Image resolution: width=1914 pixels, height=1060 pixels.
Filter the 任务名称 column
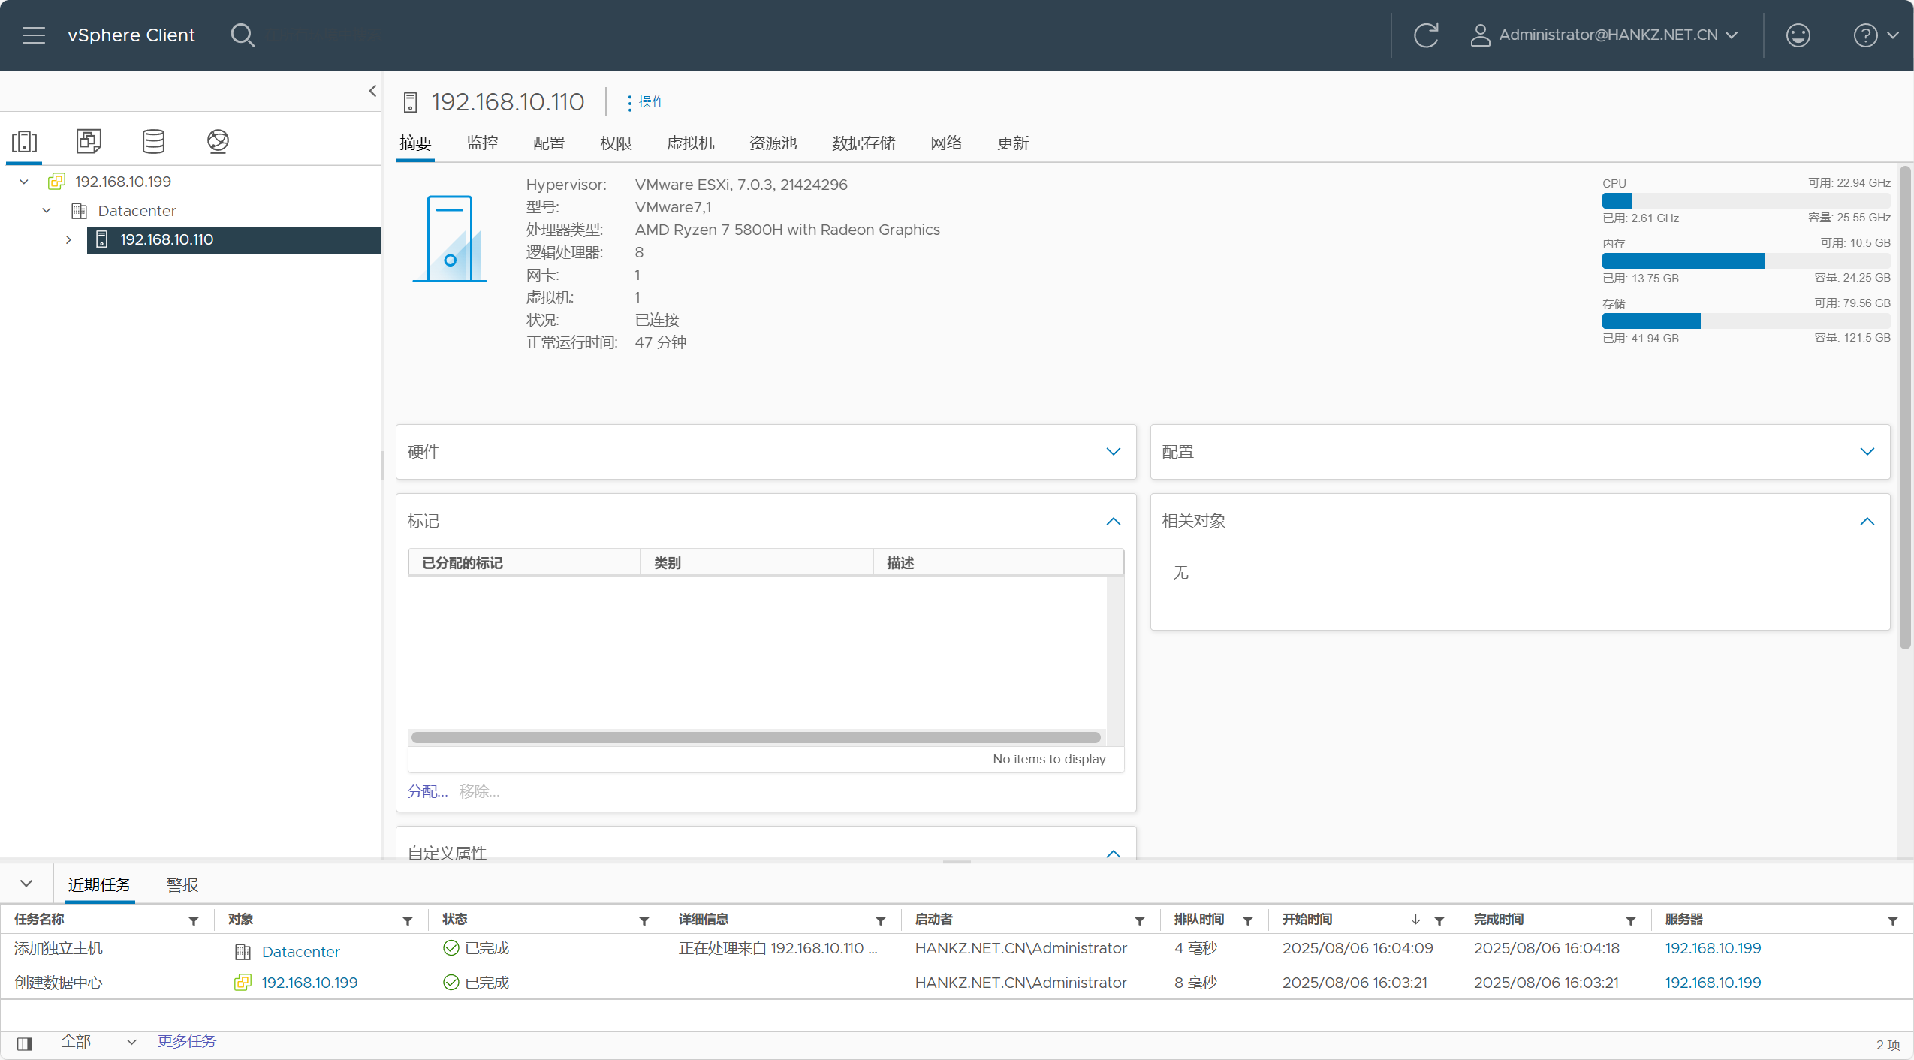pos(194,920)
